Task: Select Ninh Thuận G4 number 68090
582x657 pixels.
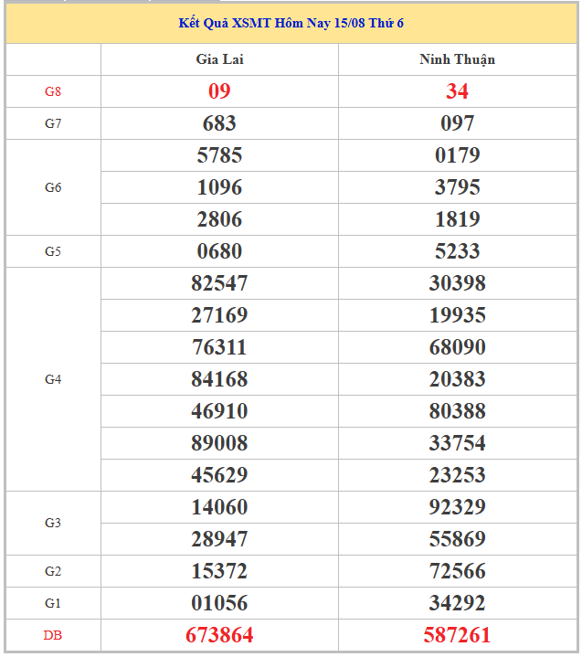Action: tap(457, 347)
